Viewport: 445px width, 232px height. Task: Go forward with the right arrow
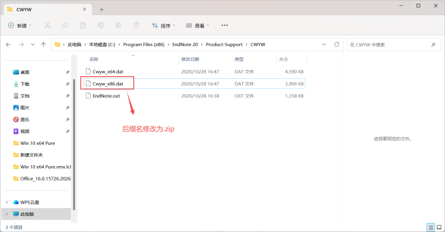coord(21,44)
